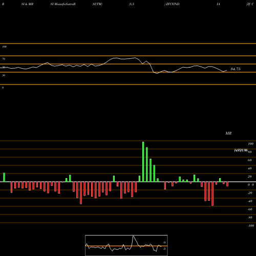
Task: Click the MR axis label -100
Action: click(251, 226)
